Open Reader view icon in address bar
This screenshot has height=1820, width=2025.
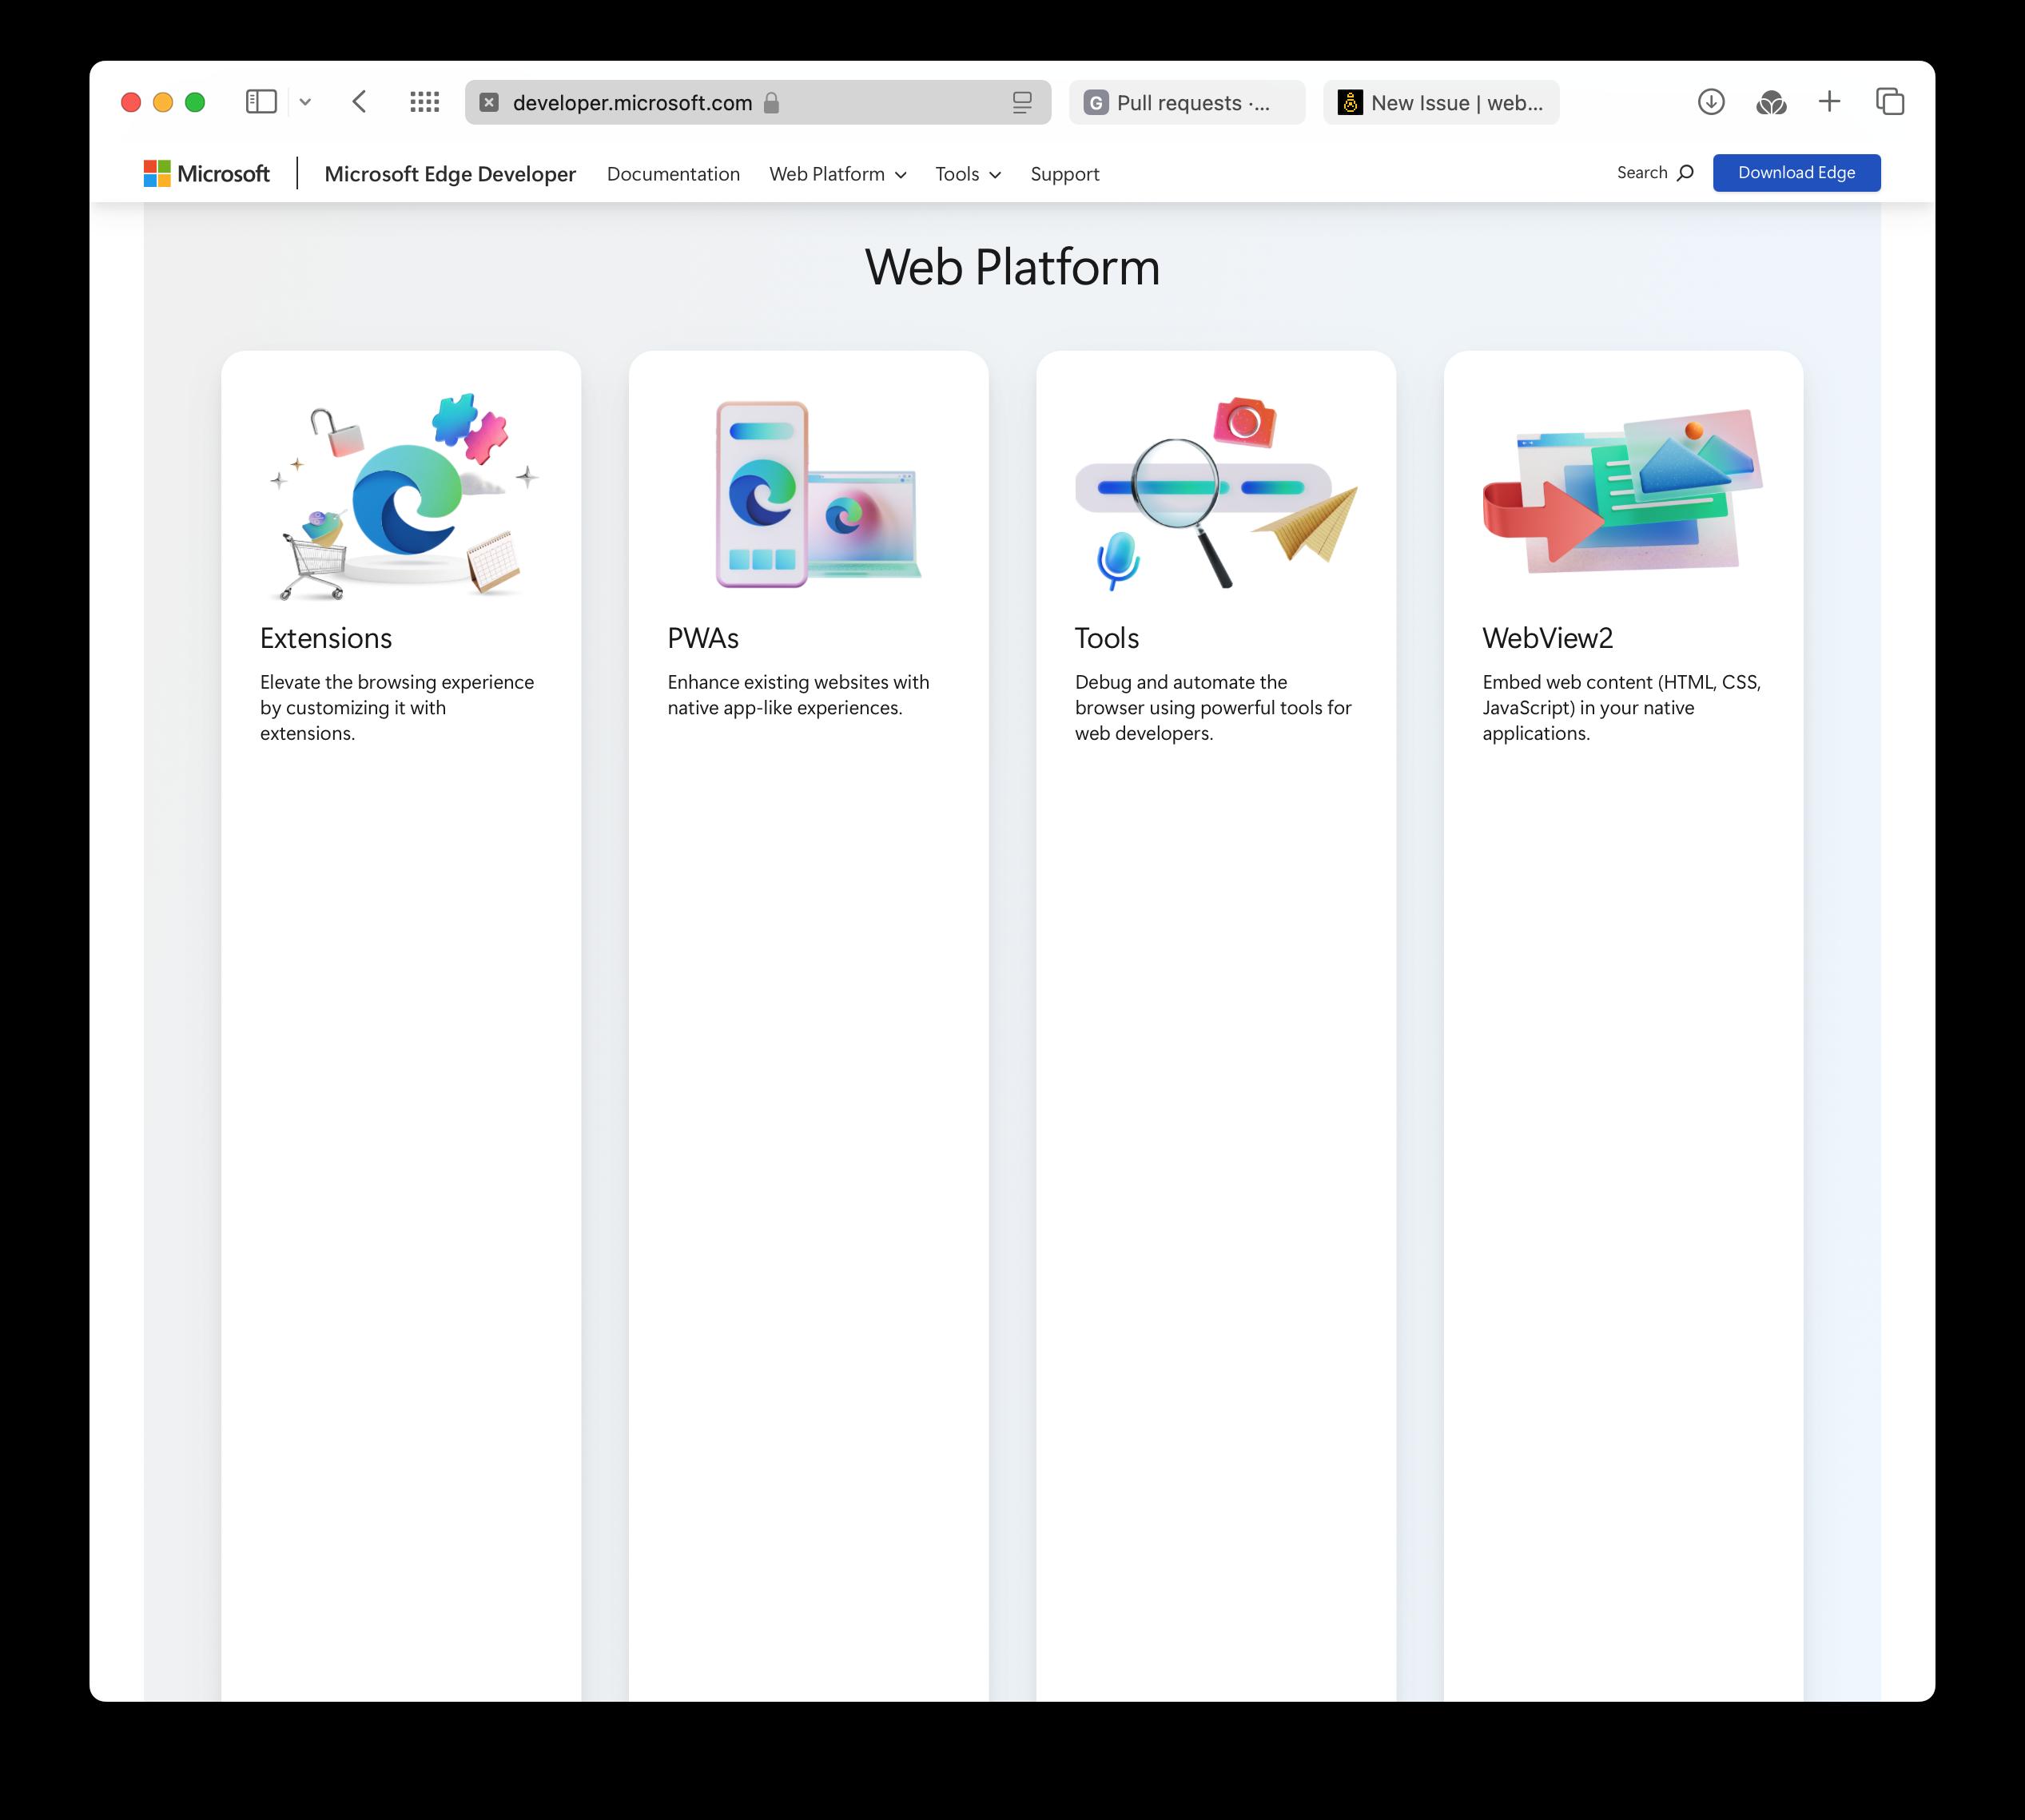[x=1022, y=102]
